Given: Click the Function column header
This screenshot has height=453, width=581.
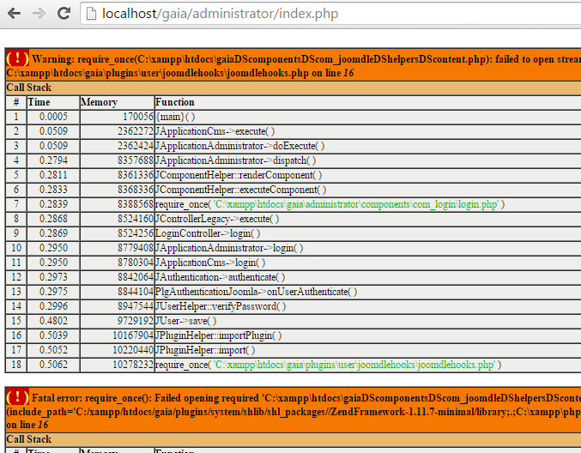Looking at the screenshot, I should [174, 102].
